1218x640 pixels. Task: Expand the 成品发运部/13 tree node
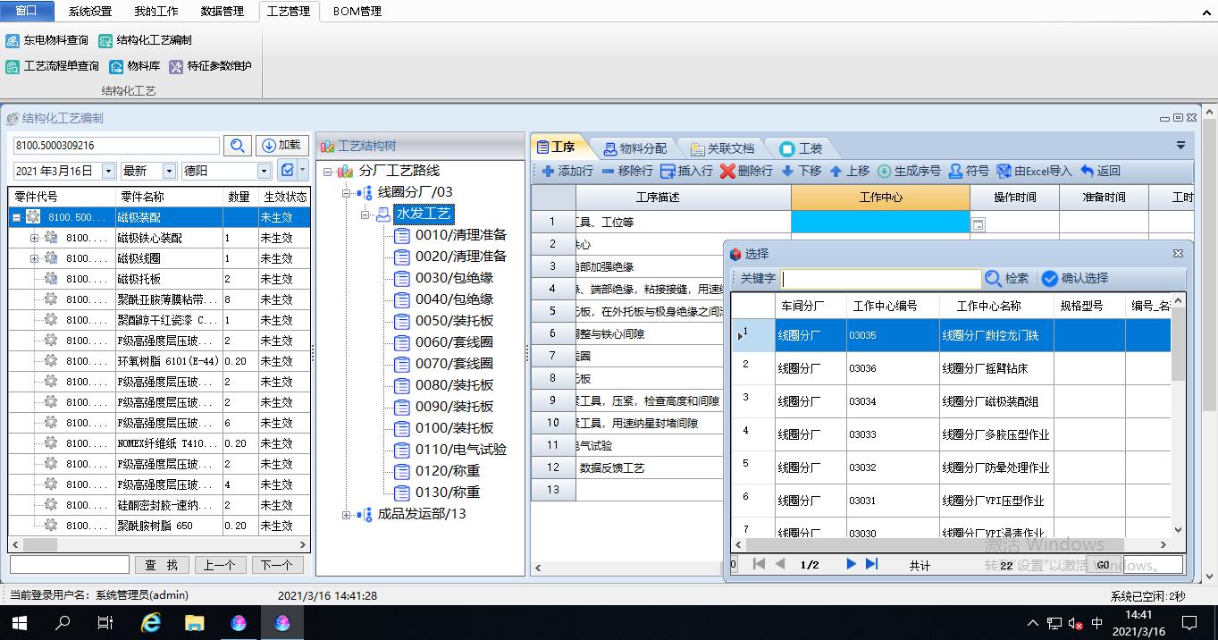pyautogui.click(x=347, y=514)
